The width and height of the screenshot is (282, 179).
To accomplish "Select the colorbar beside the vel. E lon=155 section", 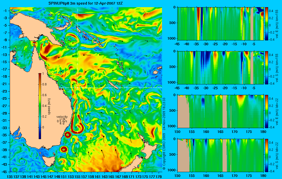I will pos(267,24).
